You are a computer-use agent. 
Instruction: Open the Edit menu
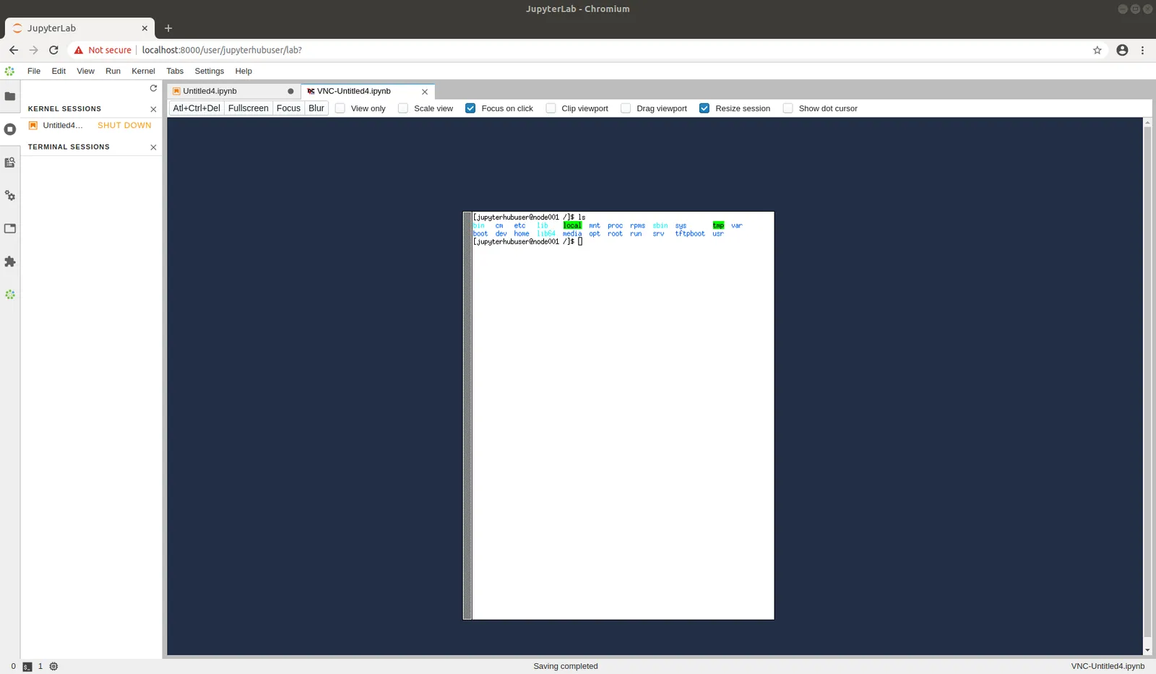[x=59, y=71]
